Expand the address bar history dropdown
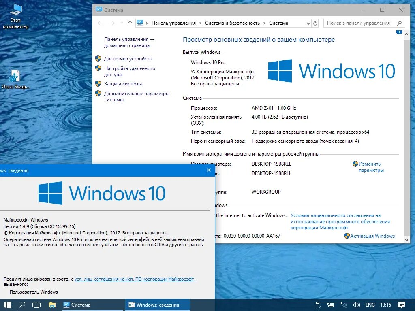The height and width of the screenshot is (311, 415). pyautogui.click(x=308, y=23)
